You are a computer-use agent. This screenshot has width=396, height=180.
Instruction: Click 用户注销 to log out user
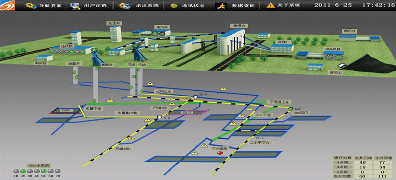click(x=89, y=6)
